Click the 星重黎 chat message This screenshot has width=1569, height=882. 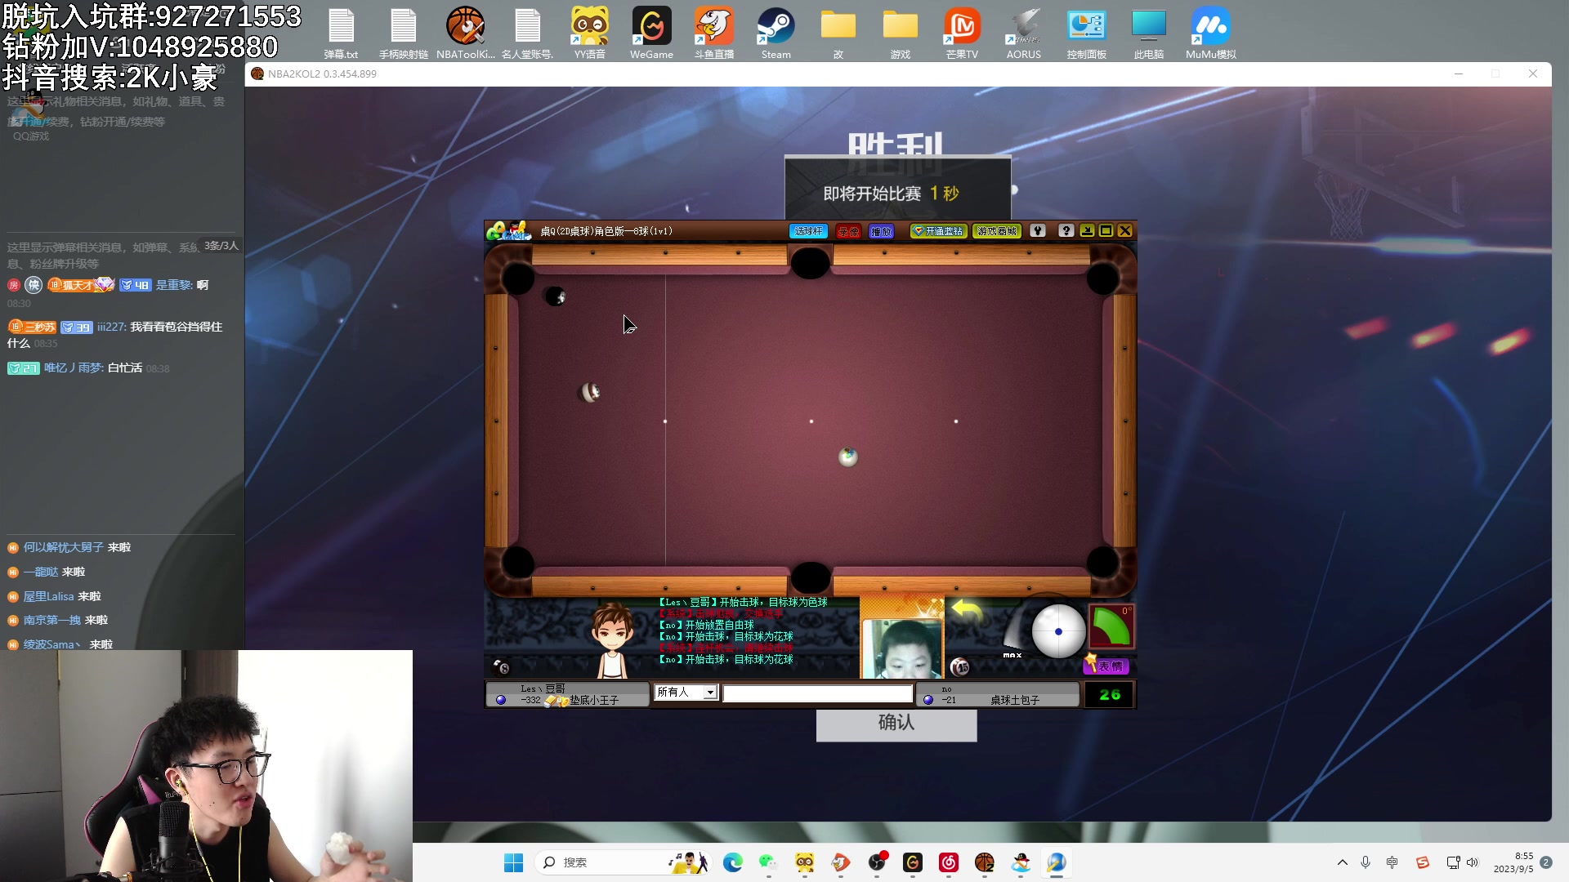pyautogui.click(x=108, y=285)
